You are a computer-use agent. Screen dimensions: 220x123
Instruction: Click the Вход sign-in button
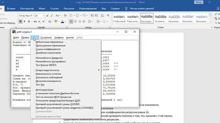[199, 2]
